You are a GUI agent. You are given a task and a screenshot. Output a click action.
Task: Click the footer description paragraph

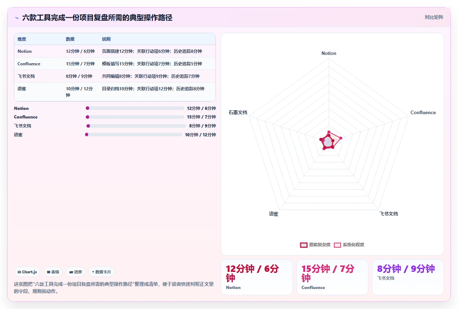pyautogui.click(x=114, y=288)
